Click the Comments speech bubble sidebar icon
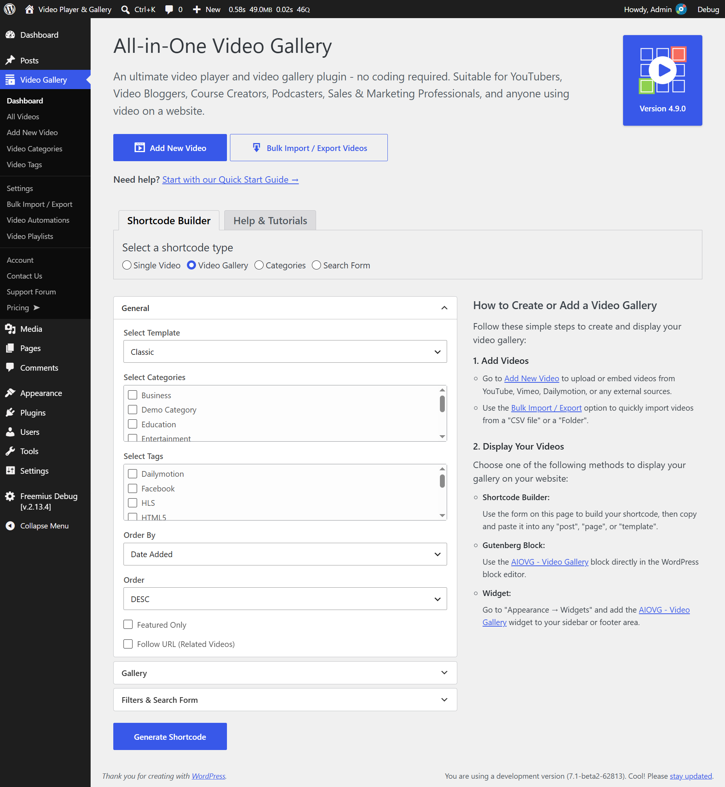The height and width of the screenshot is (787, 725). [x=10, y=368]
